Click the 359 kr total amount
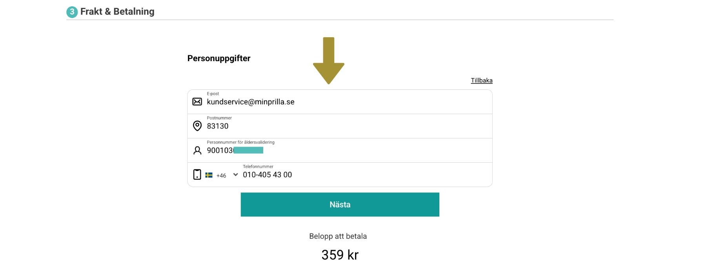Screen dimensions: 703x267 340,255
